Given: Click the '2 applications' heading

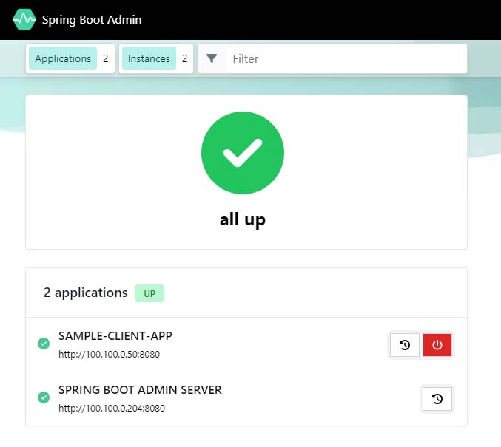Looking at the screenshot, I should pos(86,293).
